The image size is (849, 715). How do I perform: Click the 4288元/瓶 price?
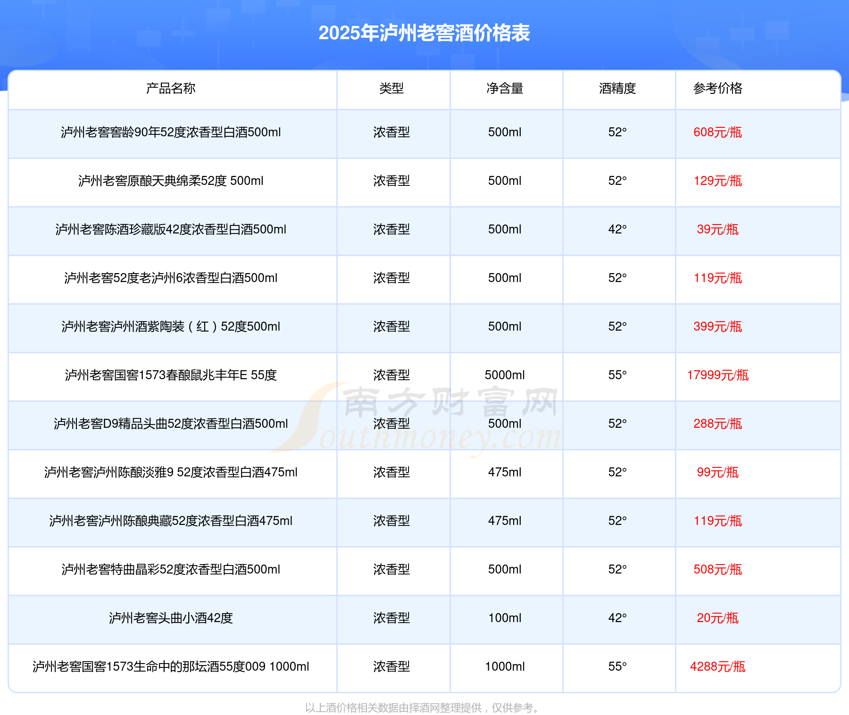point(717,666)
